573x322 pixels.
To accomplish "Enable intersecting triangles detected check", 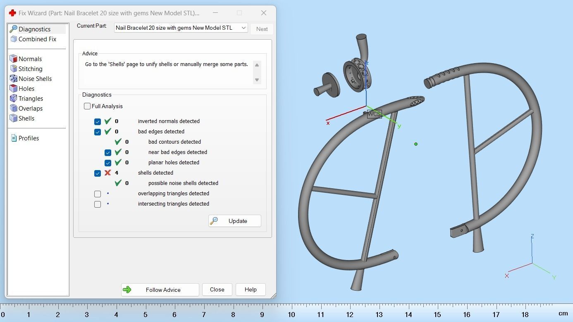I will (98, 204).
